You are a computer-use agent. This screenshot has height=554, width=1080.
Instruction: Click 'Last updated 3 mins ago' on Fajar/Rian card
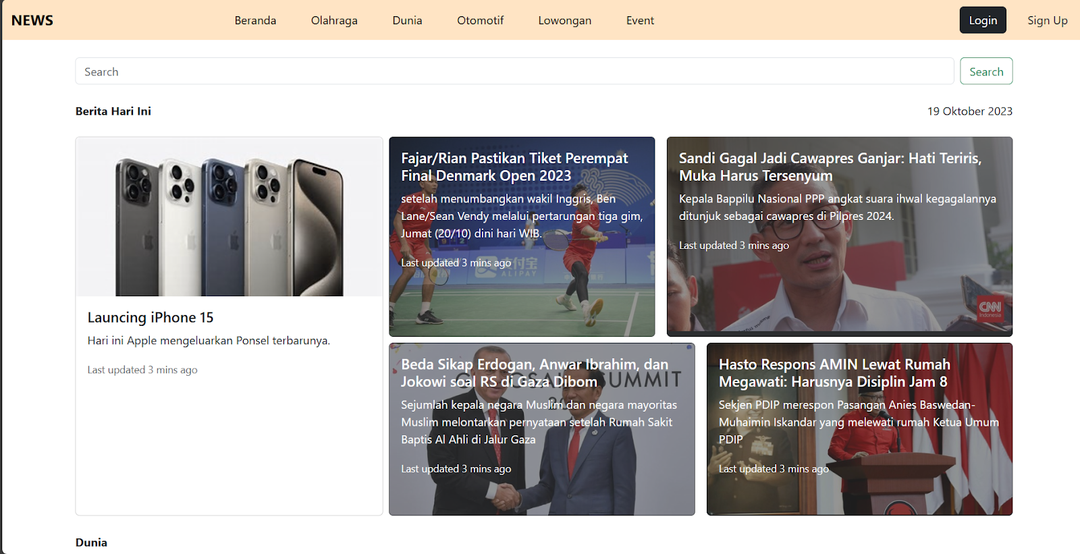click(x=456, y=263)
